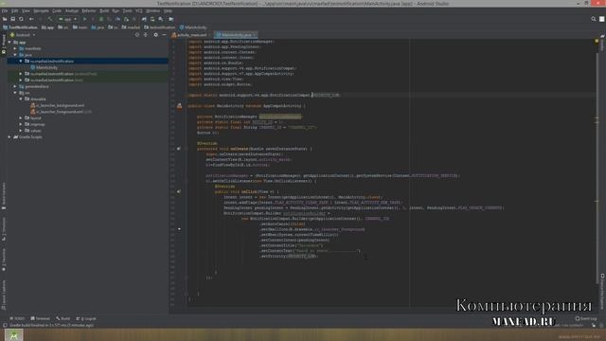The image size is (606, 341).
Task: Click the override gutter icon beside onCreate
Action: [179, 149]
